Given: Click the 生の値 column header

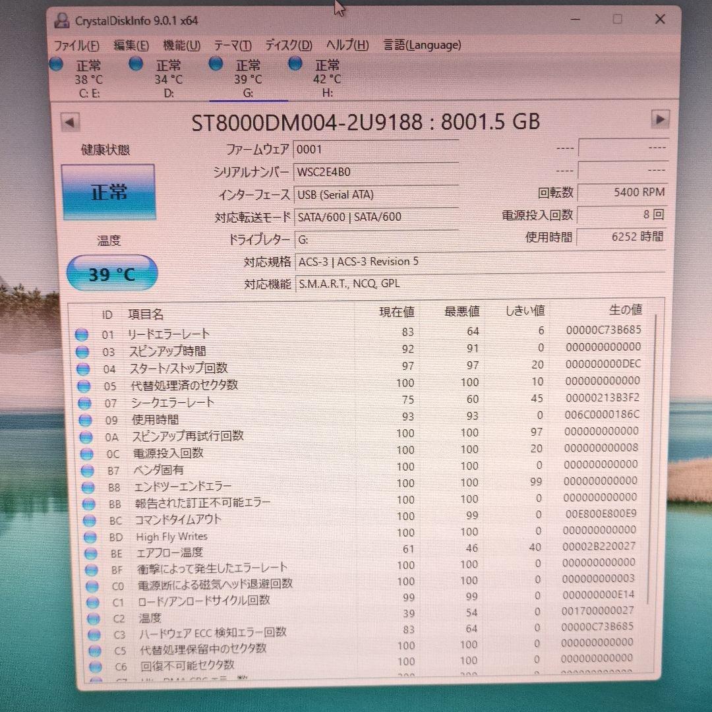Looking at the screenshot, I should click(x=625, y=310).
